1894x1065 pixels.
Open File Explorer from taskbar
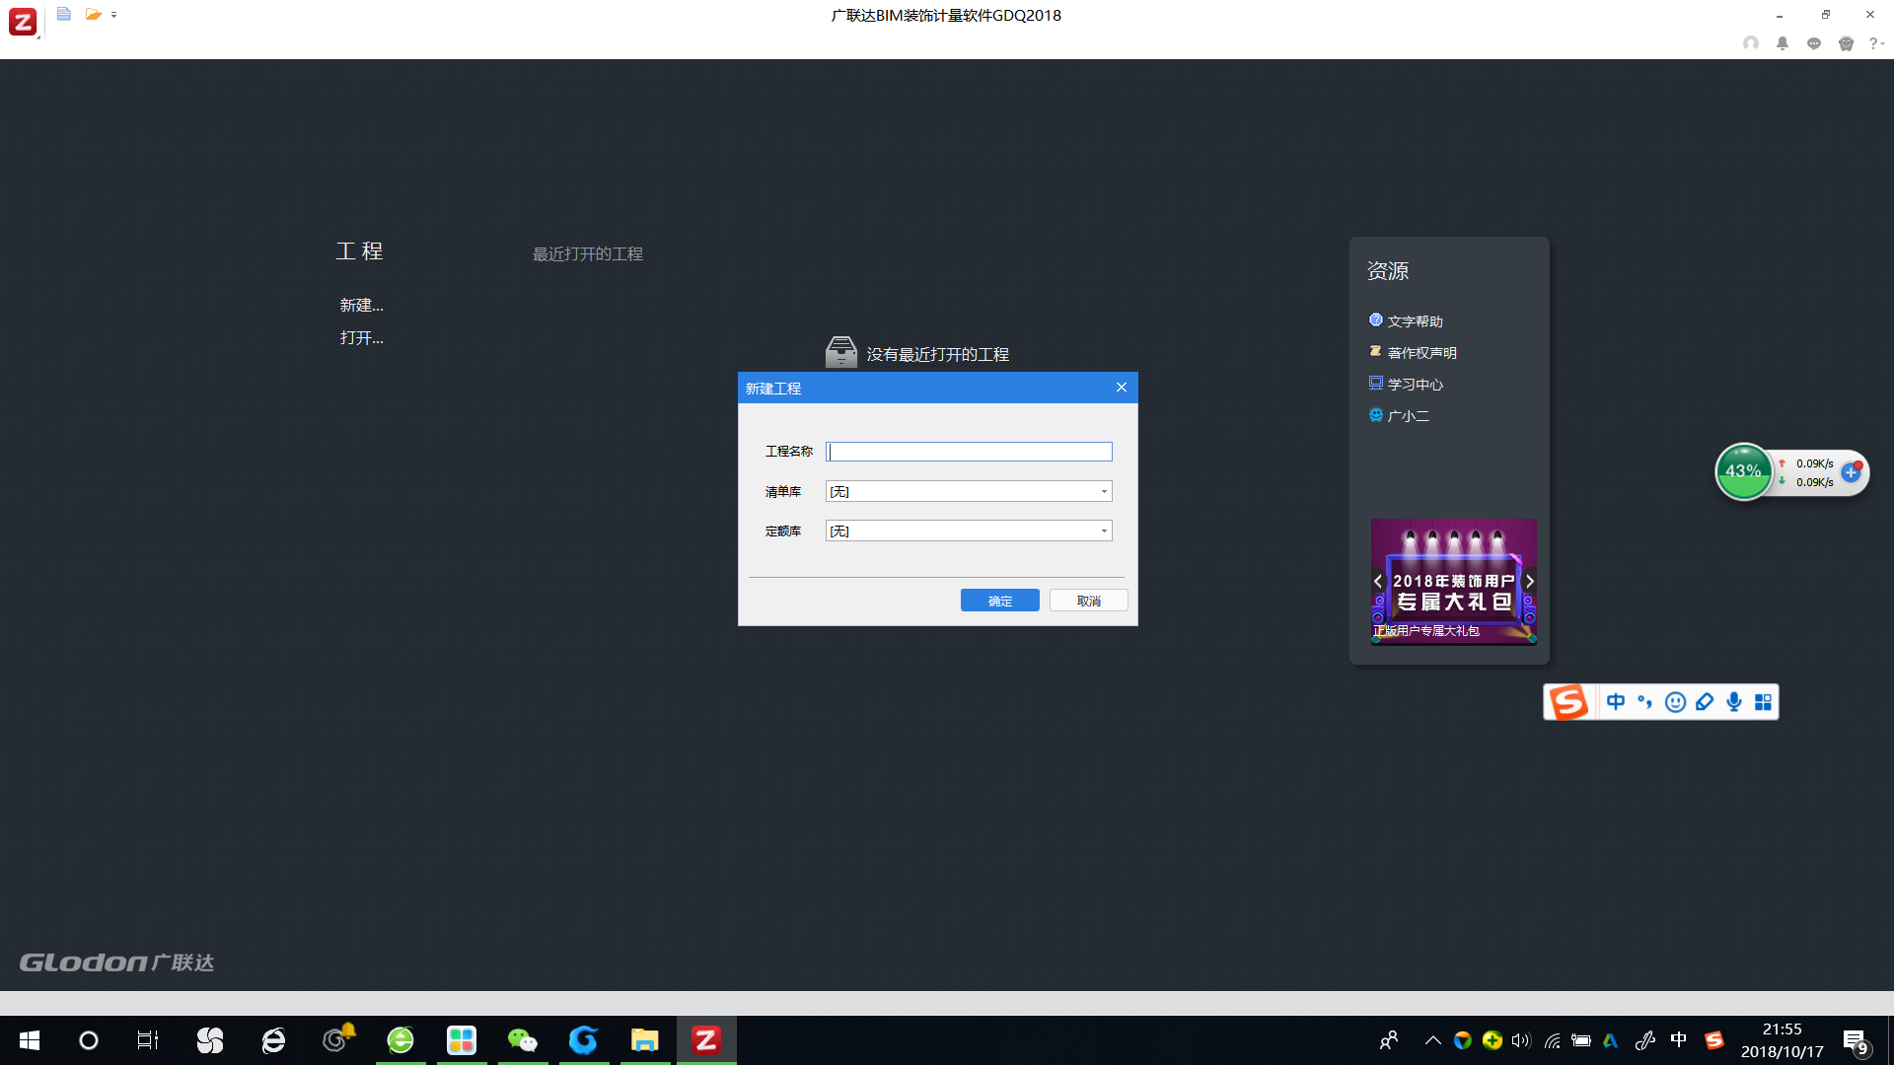tap(645, 1040)
